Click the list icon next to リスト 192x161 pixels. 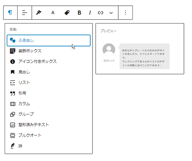pos(13,83)
